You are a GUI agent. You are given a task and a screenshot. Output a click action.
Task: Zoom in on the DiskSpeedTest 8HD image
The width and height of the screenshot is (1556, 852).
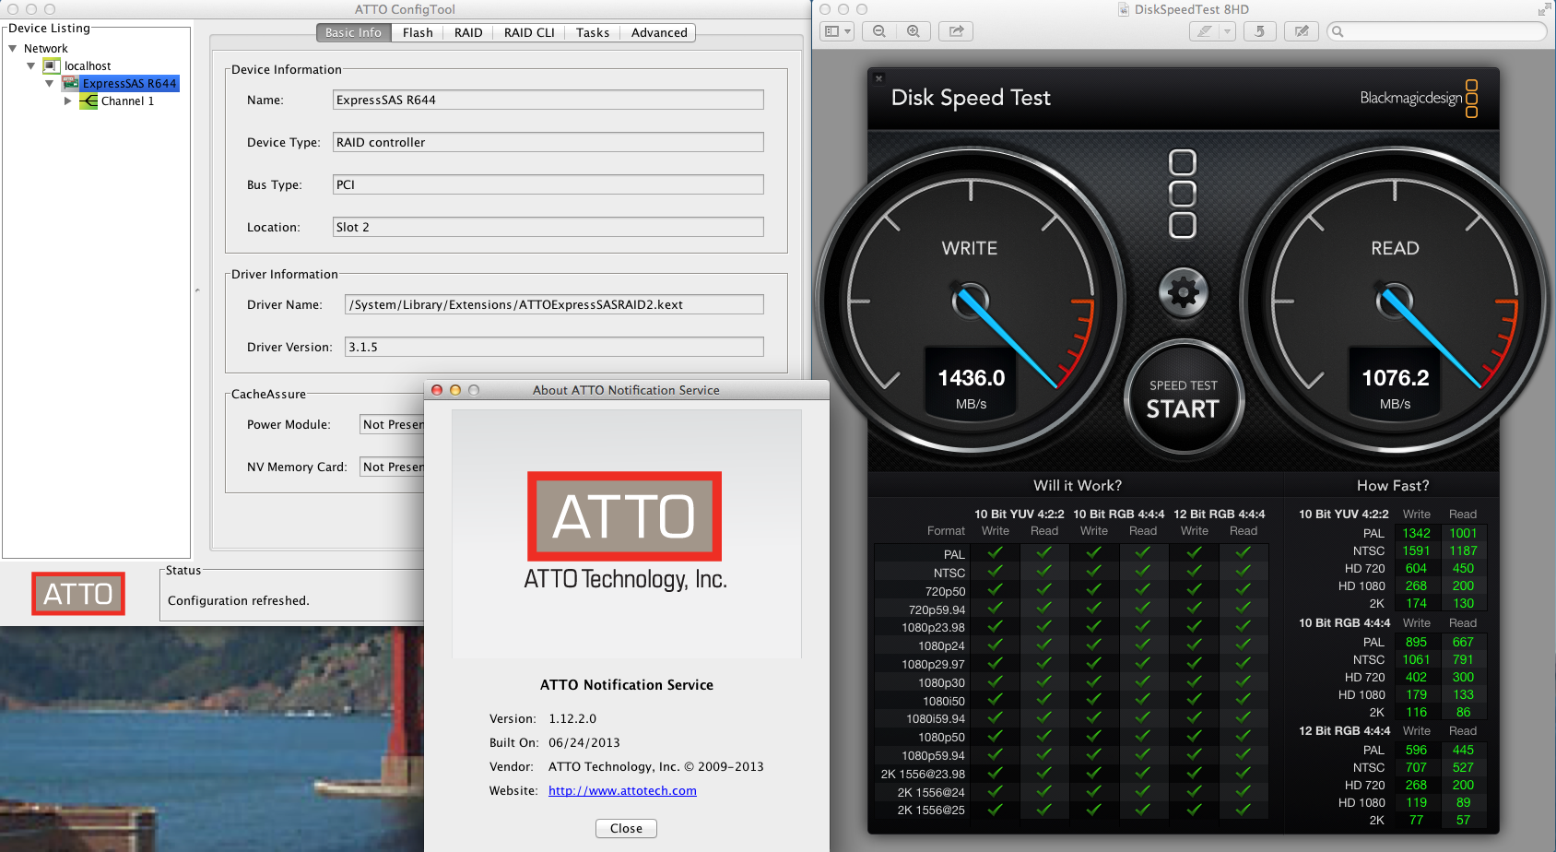[x=914, y=31]
